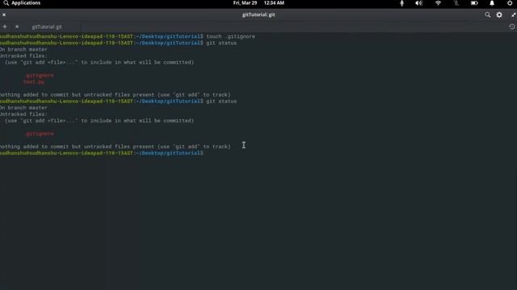Viewport: 517px width, 290px height.
Task: Open the Bluetooth indicator
Action: coord(456,3)
